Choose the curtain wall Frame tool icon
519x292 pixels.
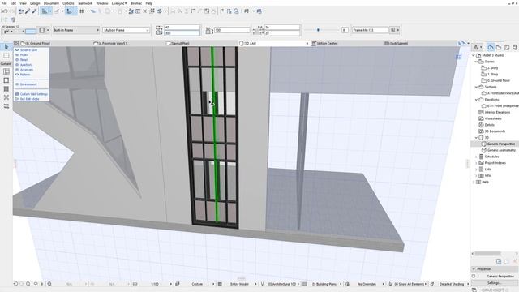coord(6,80)
